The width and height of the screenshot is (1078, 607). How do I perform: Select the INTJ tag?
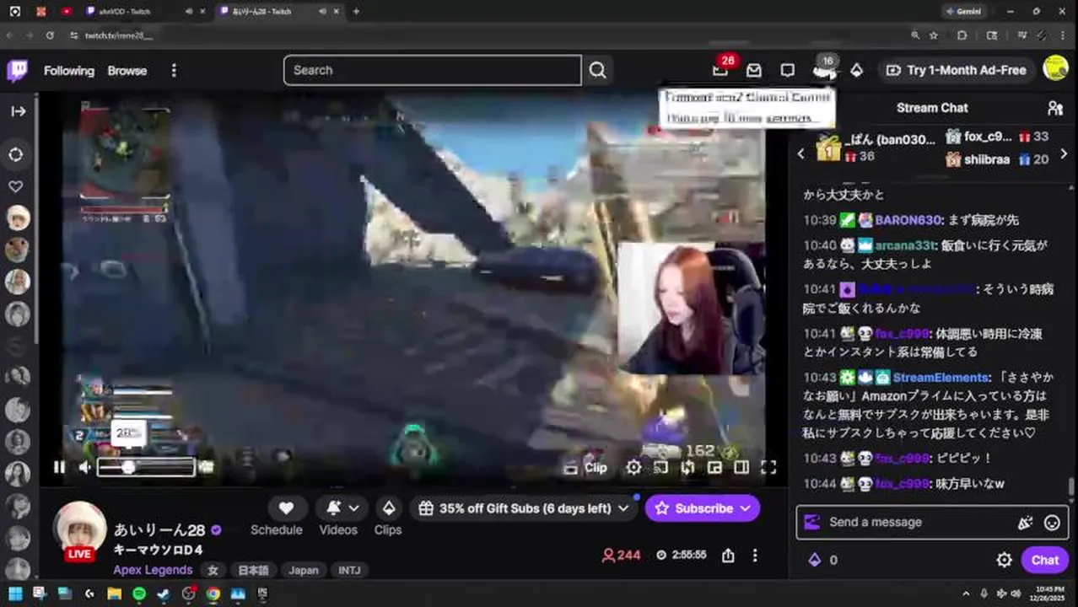pos(349,570)
